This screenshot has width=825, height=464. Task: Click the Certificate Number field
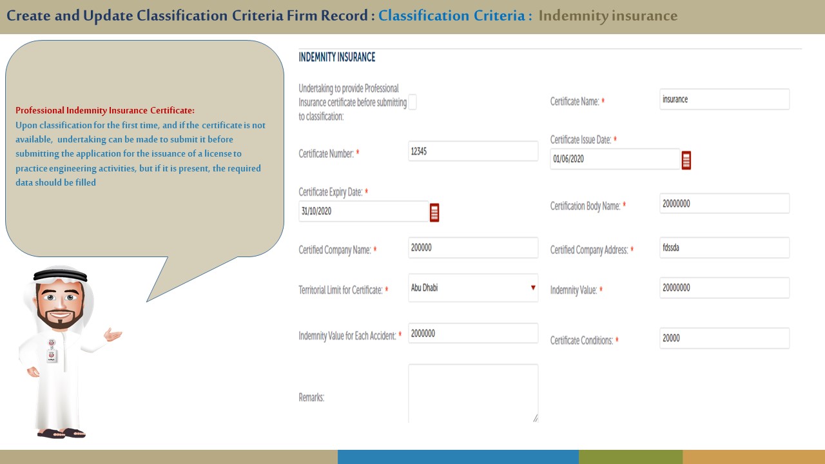point(473,151)
